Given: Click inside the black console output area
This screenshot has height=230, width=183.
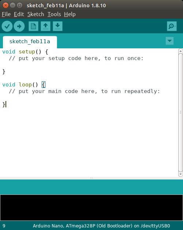Looking at the screenshot, I should [x=91, y=208].
